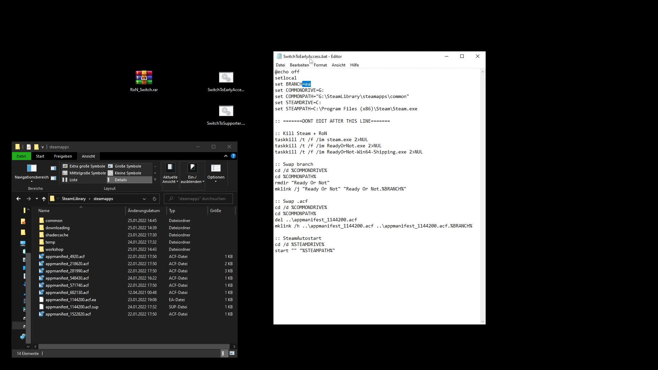658x370 pixels.
Task: Open Explorer help with the question mark
Action: pos(233,156)
